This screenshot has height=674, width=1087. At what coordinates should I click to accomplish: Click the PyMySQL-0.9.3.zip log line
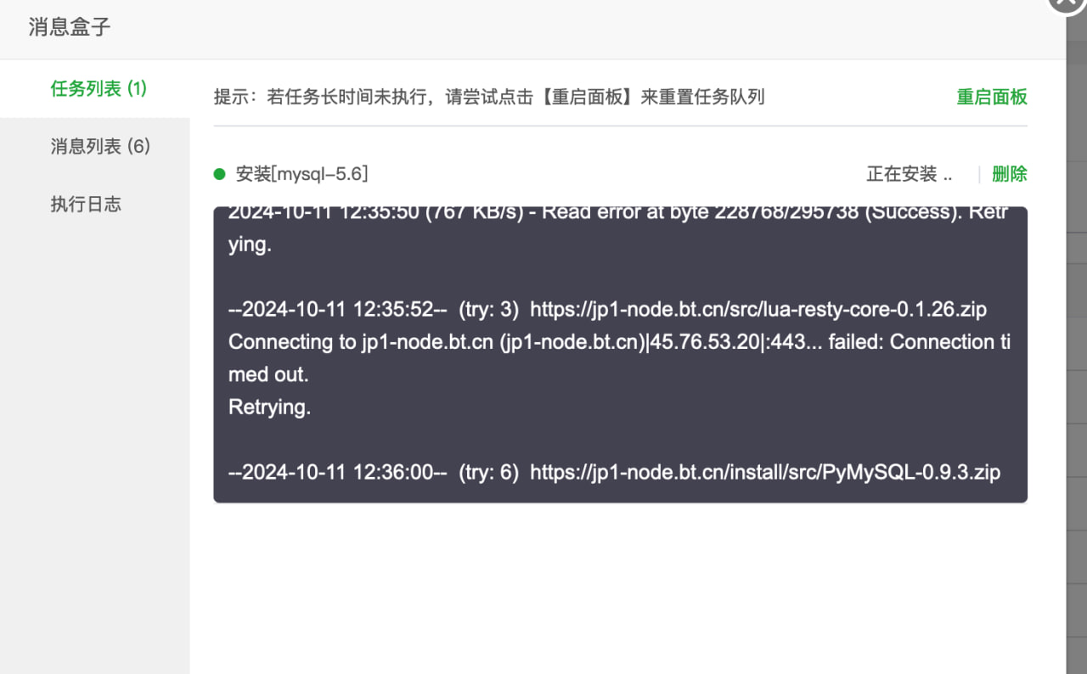(x=615, y=472)
